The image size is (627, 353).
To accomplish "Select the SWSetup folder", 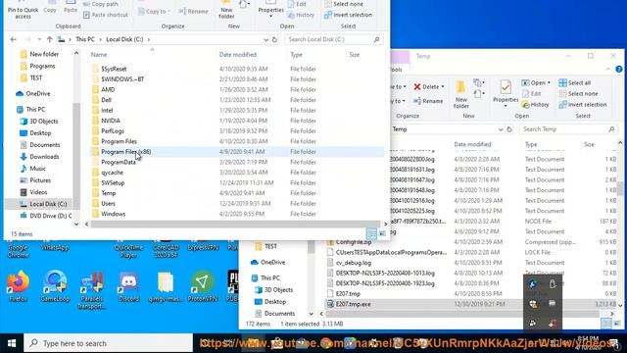I will pos(237,182).
